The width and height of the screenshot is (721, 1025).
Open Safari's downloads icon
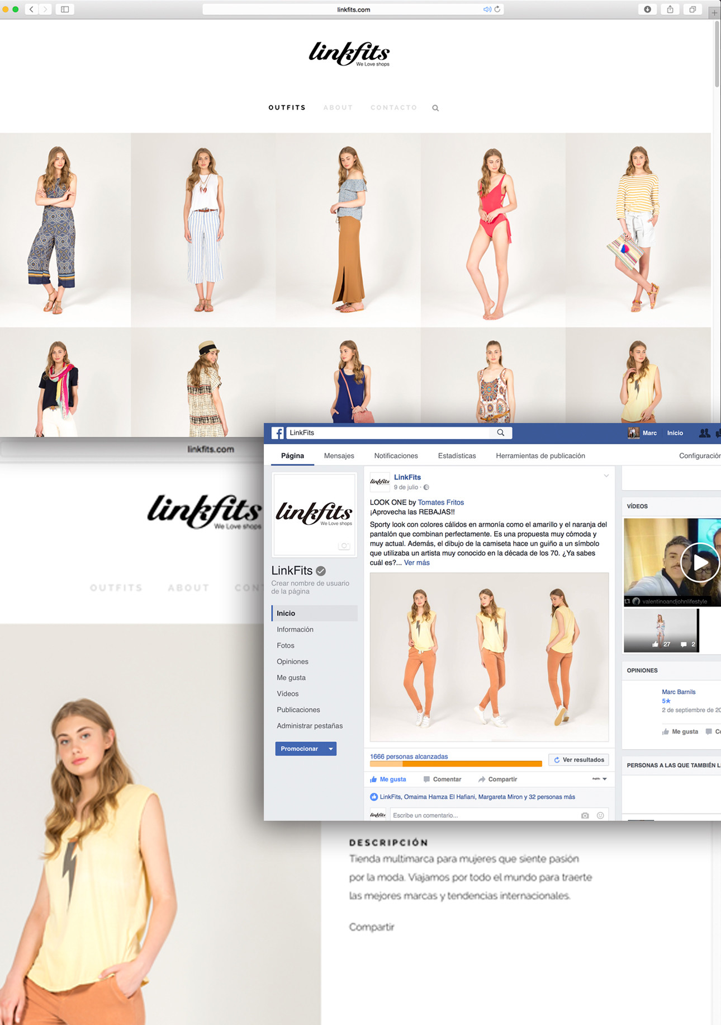pos(647,9)
